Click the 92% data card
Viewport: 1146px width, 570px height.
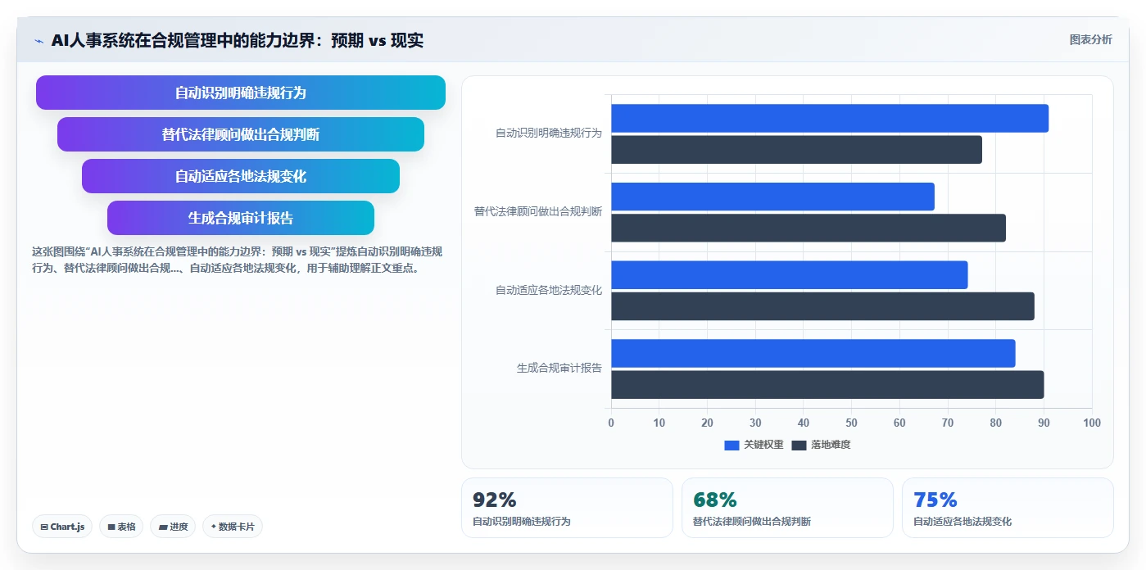[x=567, y=508]
